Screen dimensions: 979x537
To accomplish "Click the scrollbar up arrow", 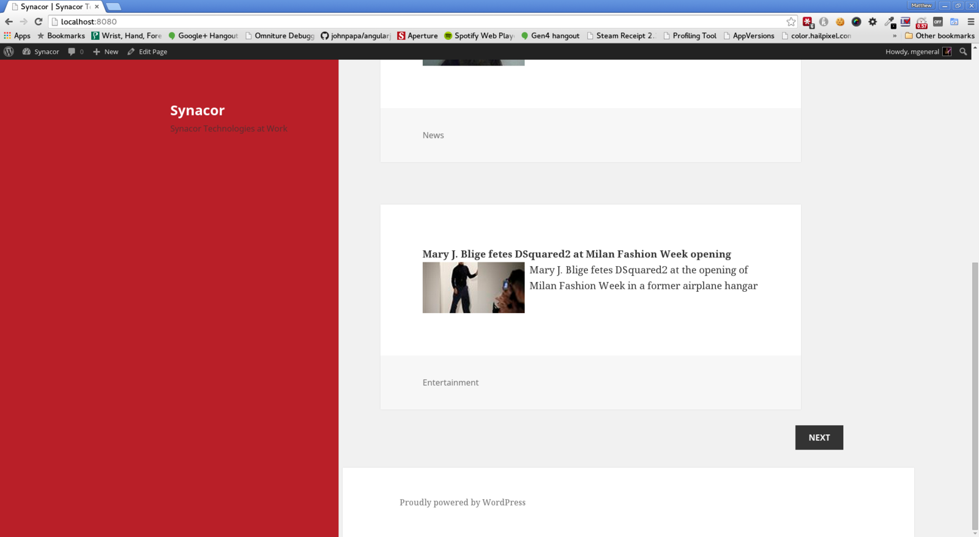I will click(x=975, y=47).
